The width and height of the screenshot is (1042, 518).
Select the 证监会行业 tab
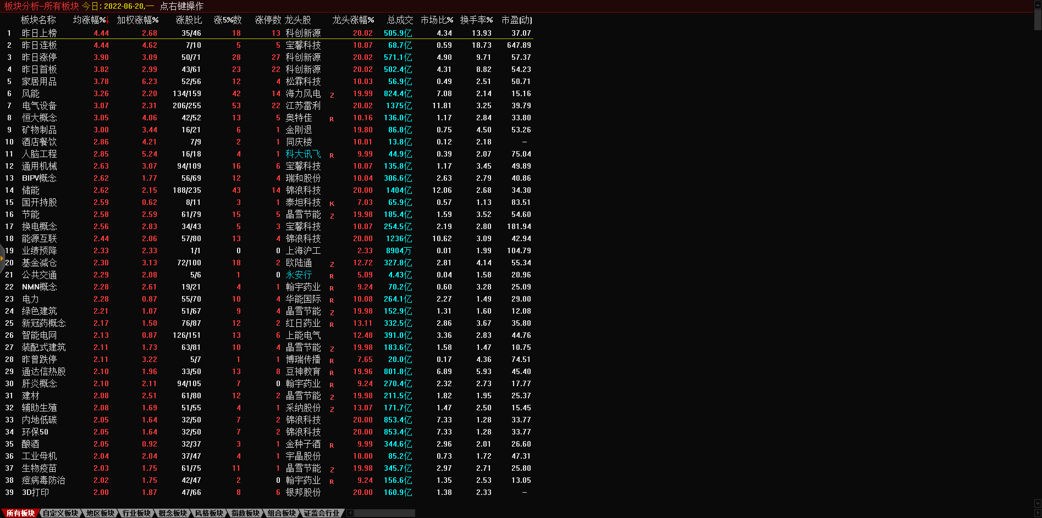322,513
